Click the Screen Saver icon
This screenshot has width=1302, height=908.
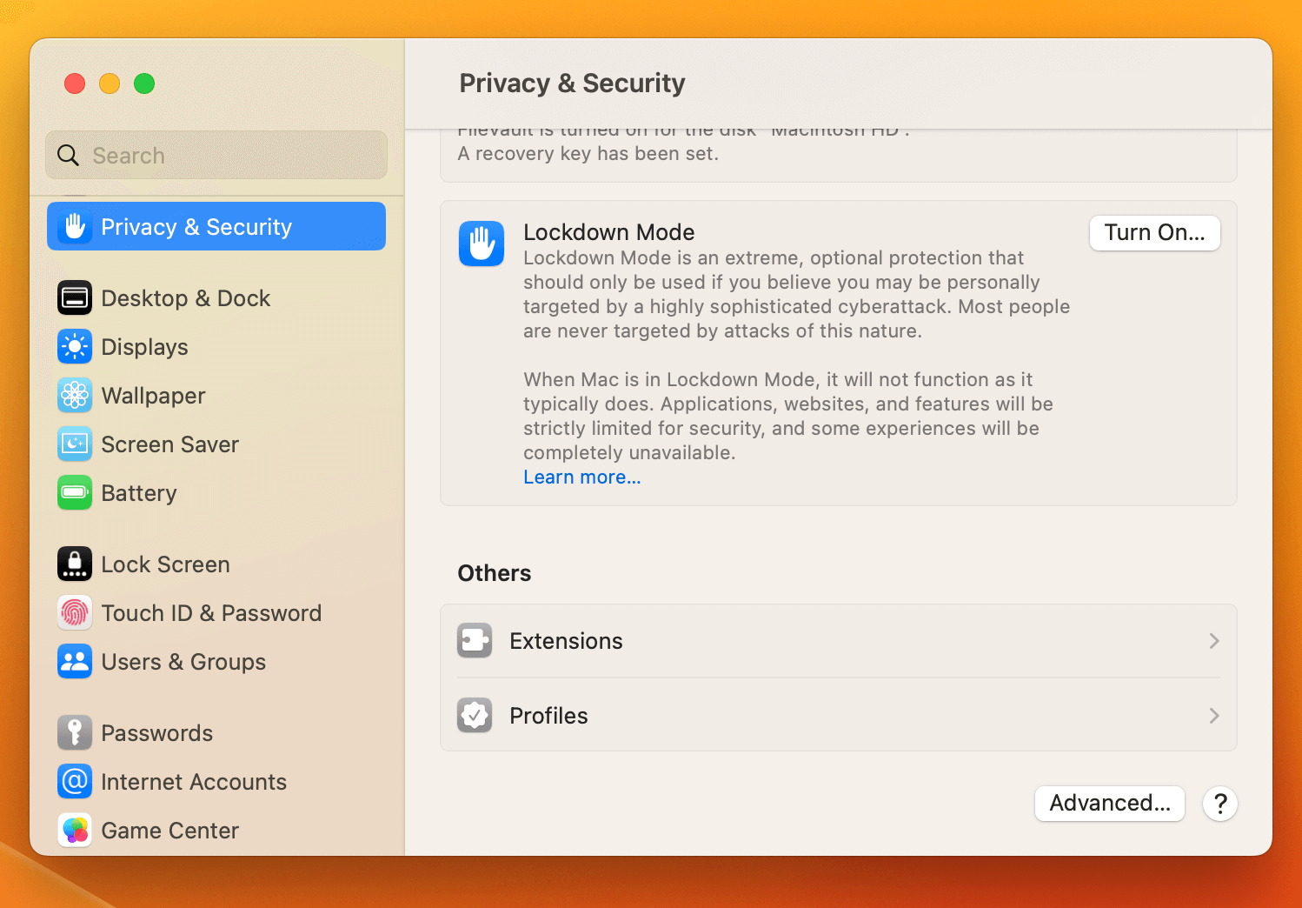[x=75, y=444]
